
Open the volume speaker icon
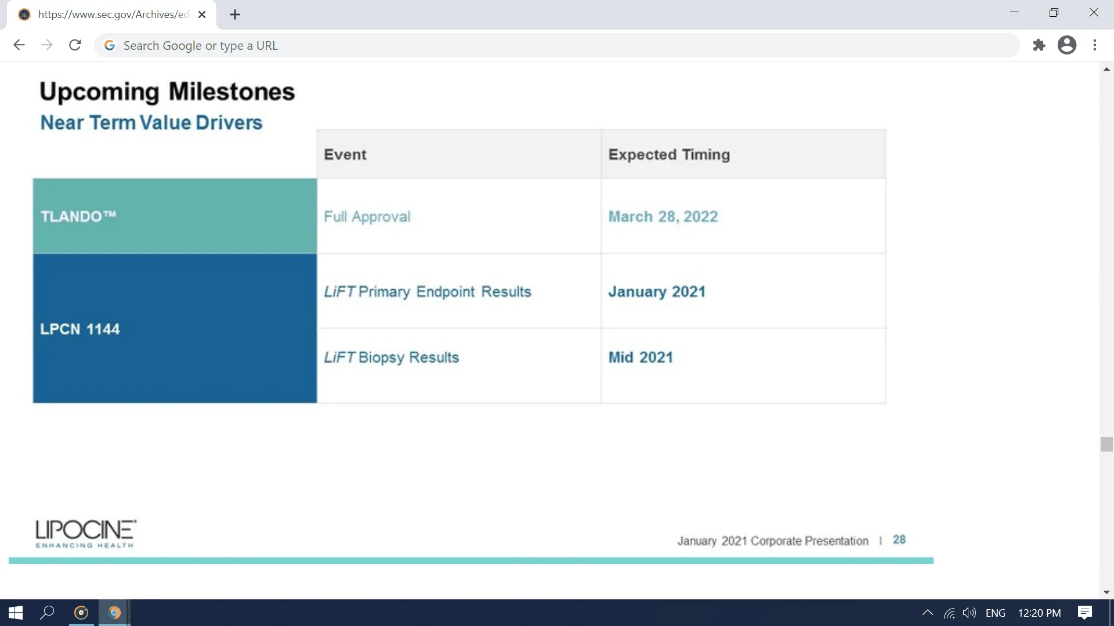click(970, 613)
